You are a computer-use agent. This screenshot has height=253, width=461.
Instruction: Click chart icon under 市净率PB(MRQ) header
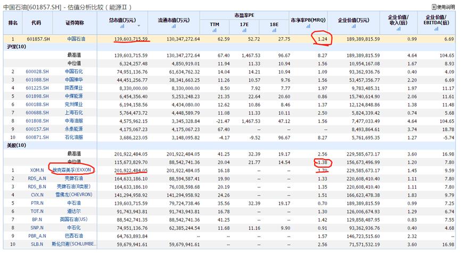pos(308,26)
